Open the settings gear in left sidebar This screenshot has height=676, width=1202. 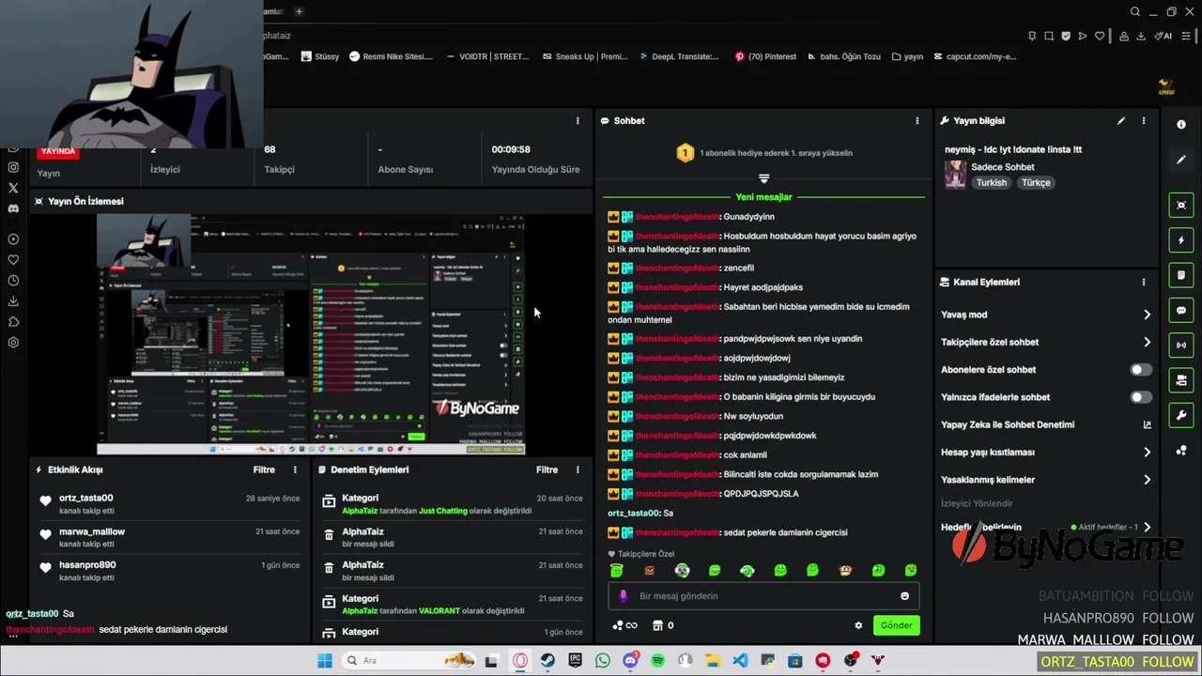coord(13,343)
